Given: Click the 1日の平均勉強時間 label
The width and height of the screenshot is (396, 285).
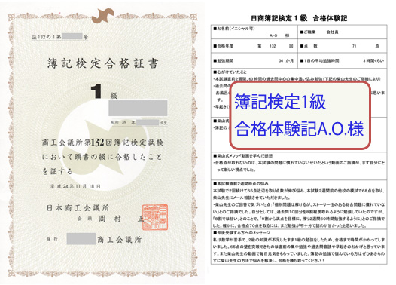Looking at the screenshot, I should pyautogui.click(x=319, y=60).
